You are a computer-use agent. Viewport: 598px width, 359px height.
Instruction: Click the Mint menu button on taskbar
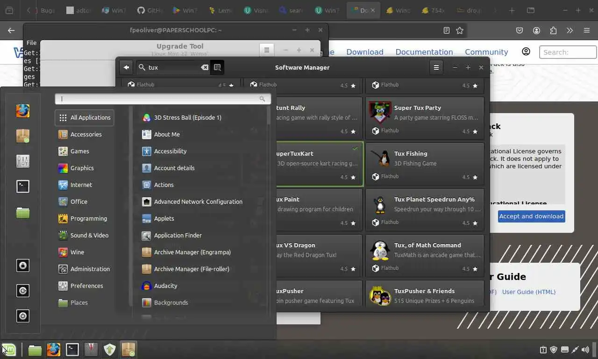[9, 349]
